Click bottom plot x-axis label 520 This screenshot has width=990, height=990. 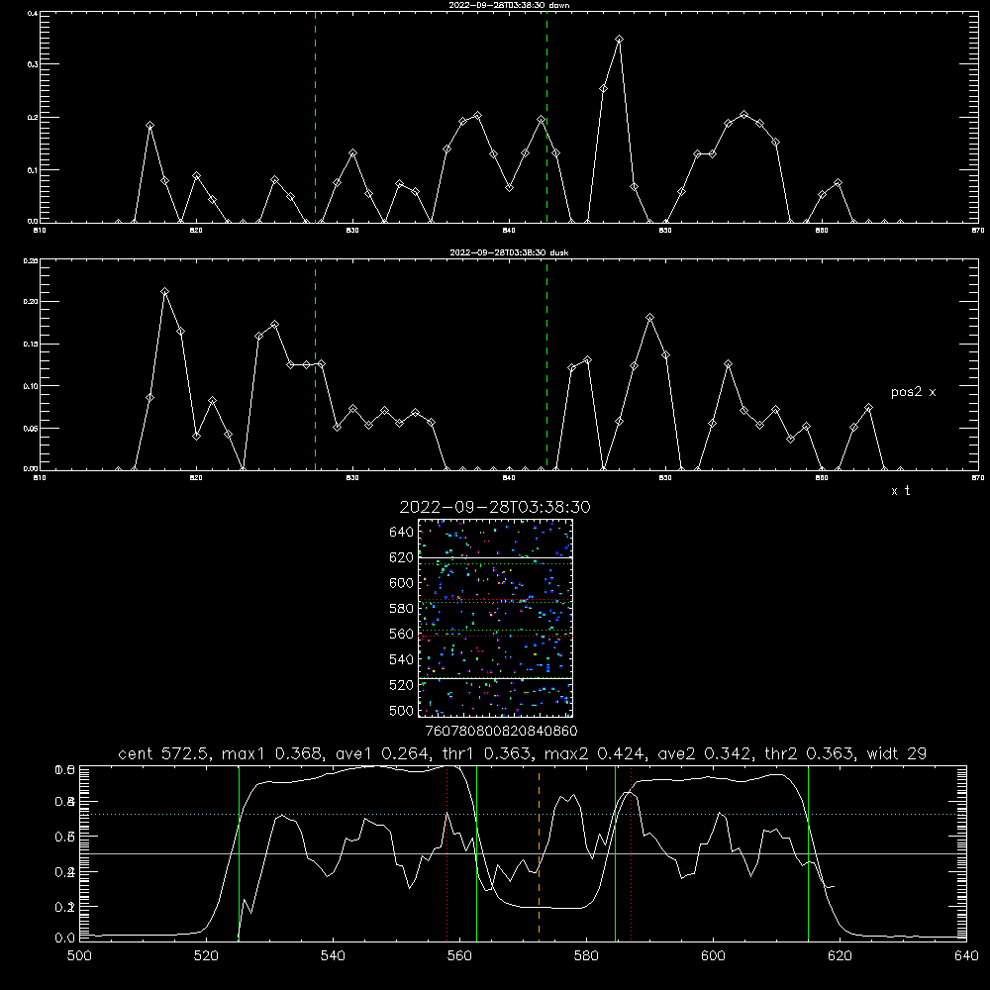[207, 956]
